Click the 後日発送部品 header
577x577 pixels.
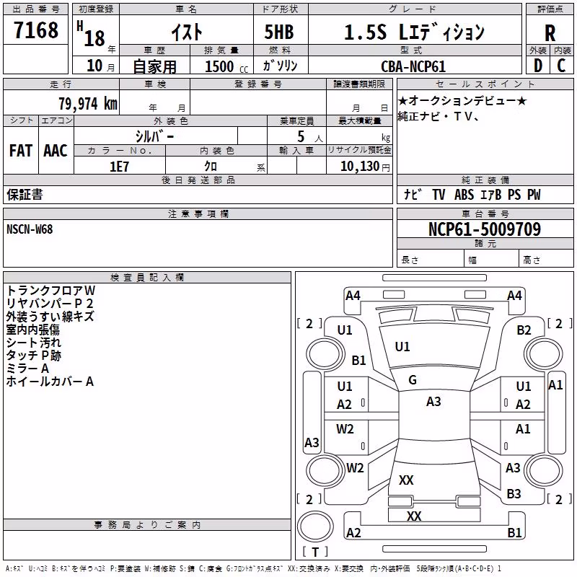198,180
